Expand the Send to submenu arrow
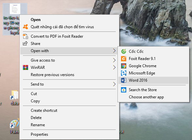This screenshot has height=140, width=192. click(x=114, y=84)
